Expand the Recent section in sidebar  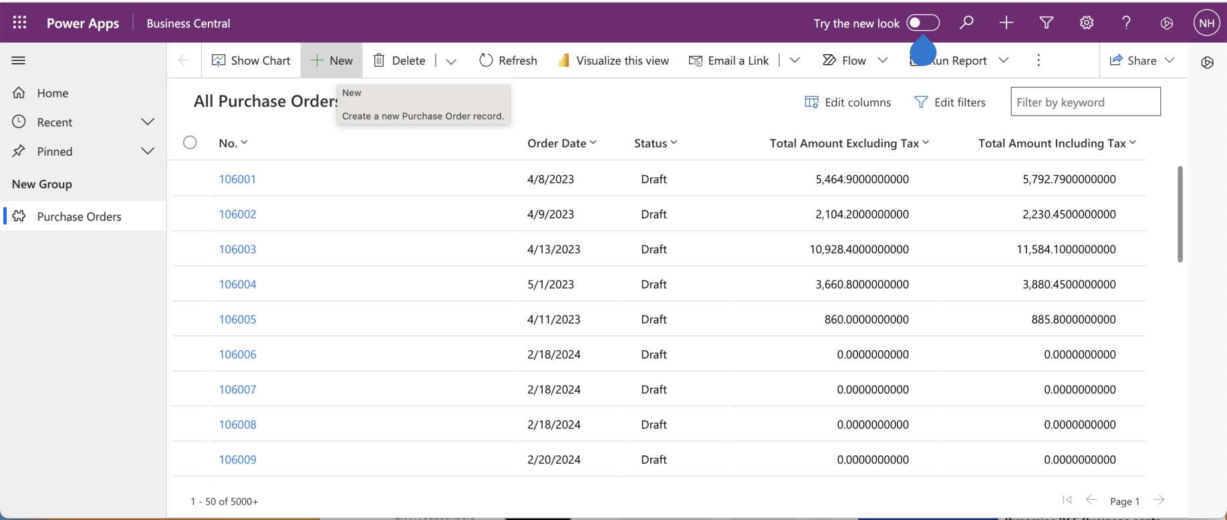tap(148, 122)
